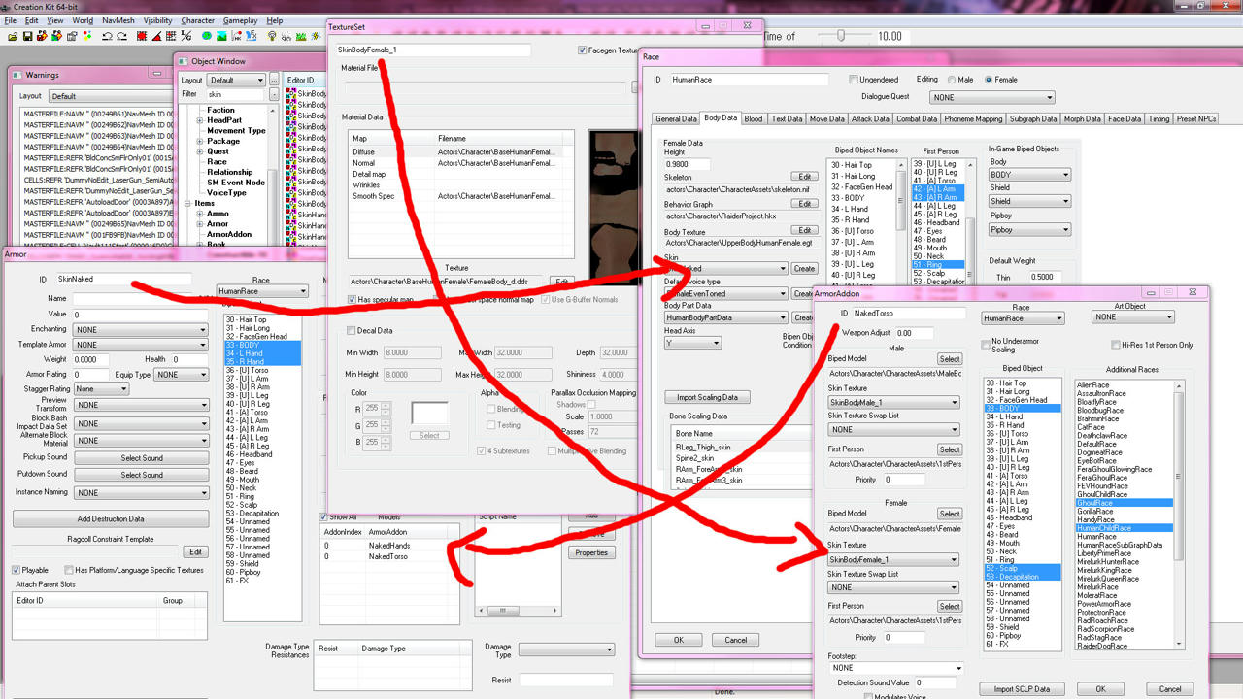This screenshot has height=699, width=1243.
Task: Click the save floppy disk icon
Action: [x=27, y=37]
